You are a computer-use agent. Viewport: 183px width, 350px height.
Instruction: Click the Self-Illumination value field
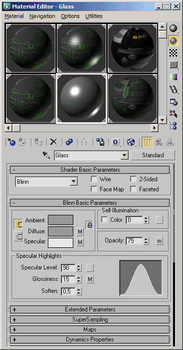(134, 220)
